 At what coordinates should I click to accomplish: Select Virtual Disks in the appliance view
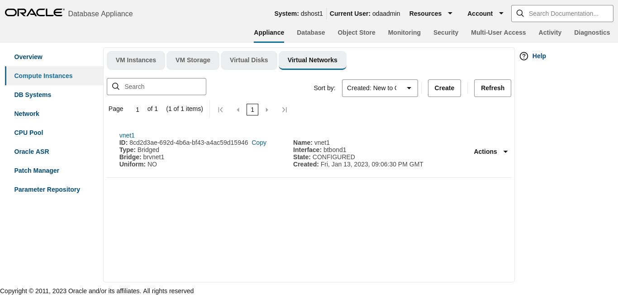(x=249, y=60)
